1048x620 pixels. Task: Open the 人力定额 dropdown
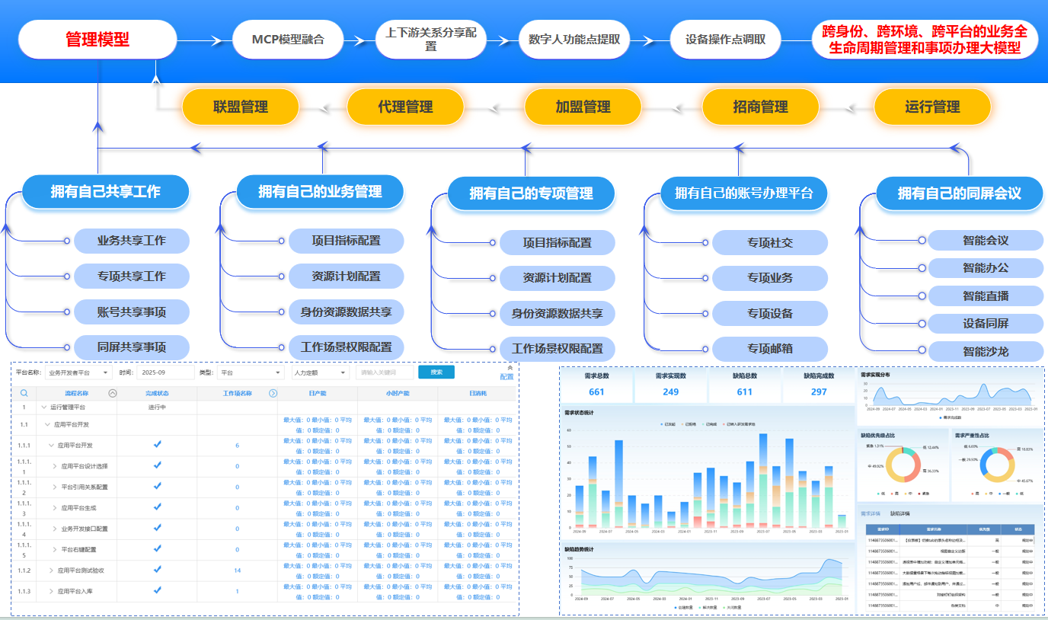tap(319, 373)
